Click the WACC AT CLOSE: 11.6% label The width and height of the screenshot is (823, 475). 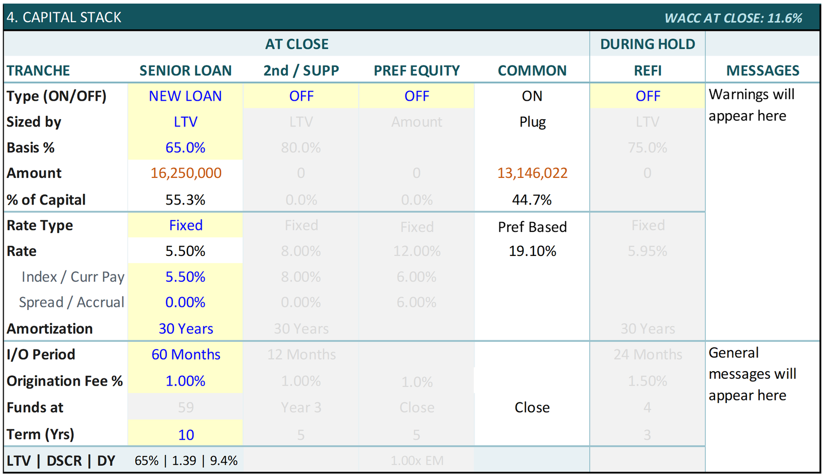pos(733,18)
